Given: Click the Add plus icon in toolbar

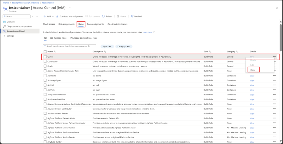Looking at the screenshot, I should click(45, 16).
